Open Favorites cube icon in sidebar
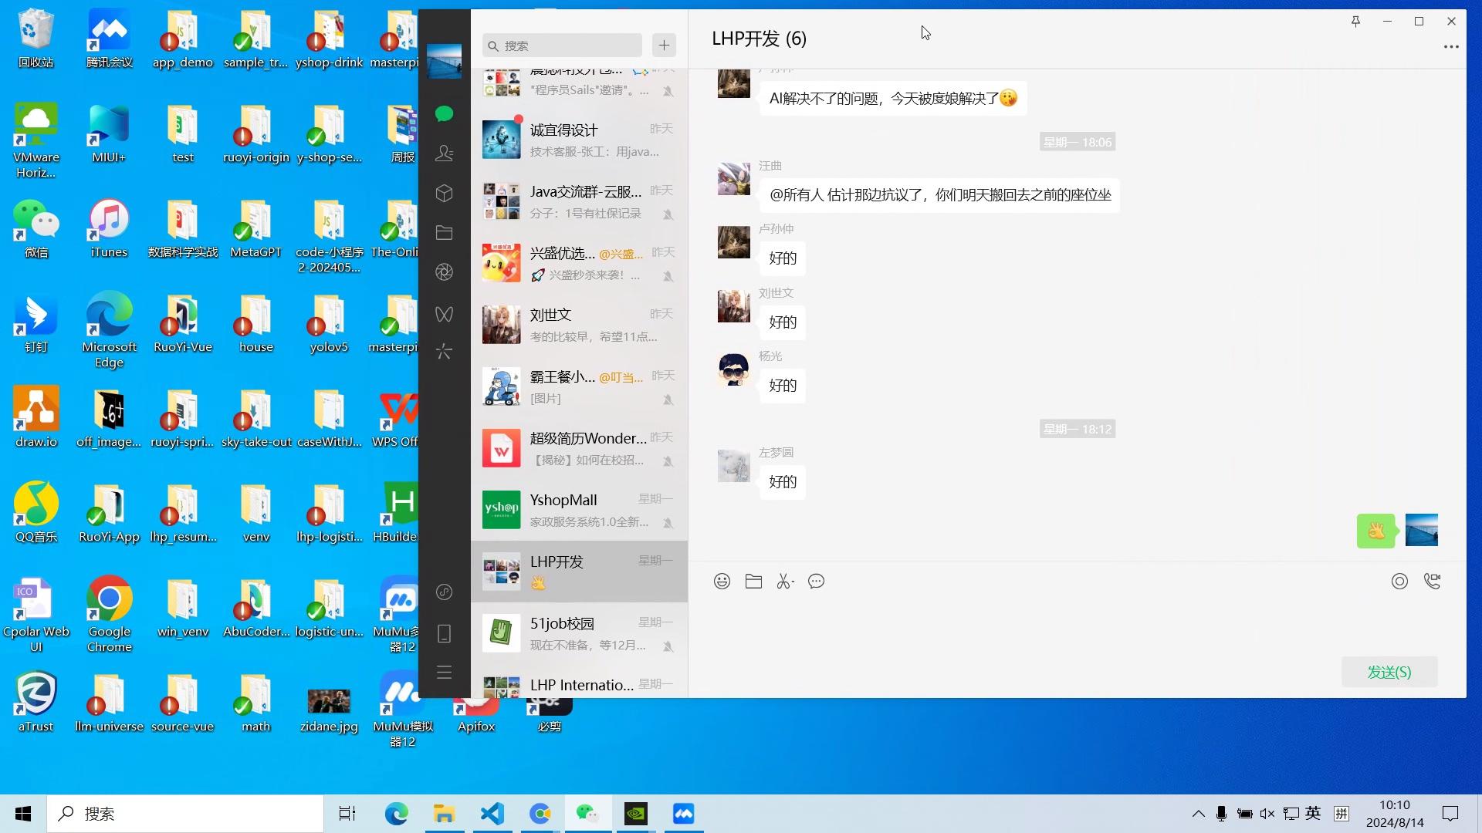 444,193
